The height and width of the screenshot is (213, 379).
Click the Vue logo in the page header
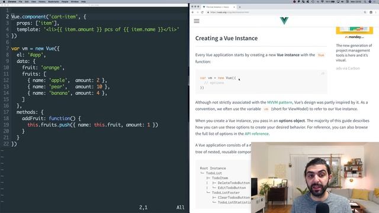tap(284, 21)
